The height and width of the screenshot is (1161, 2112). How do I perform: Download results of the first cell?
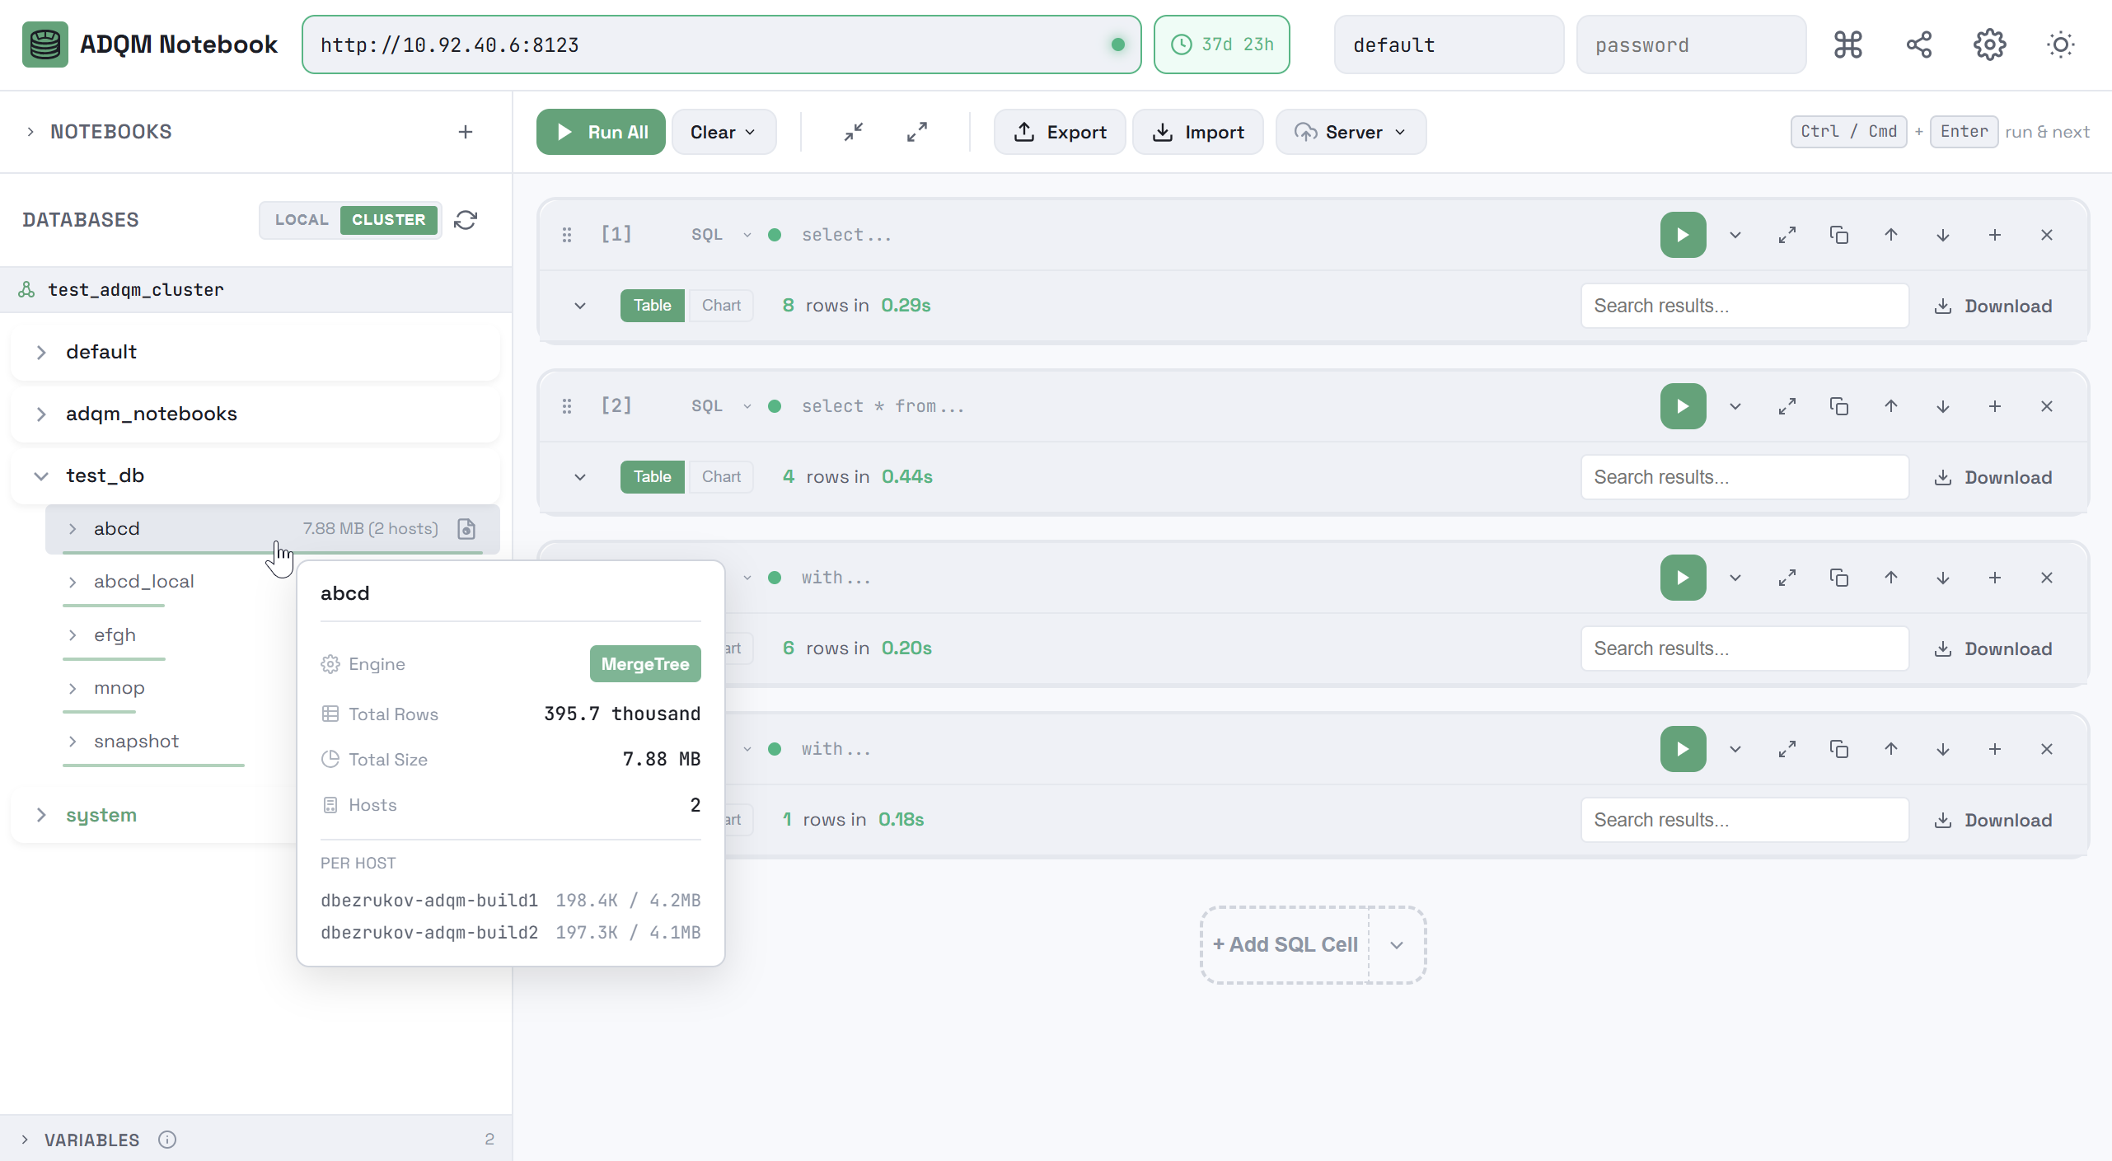(x=1993, y=305)
